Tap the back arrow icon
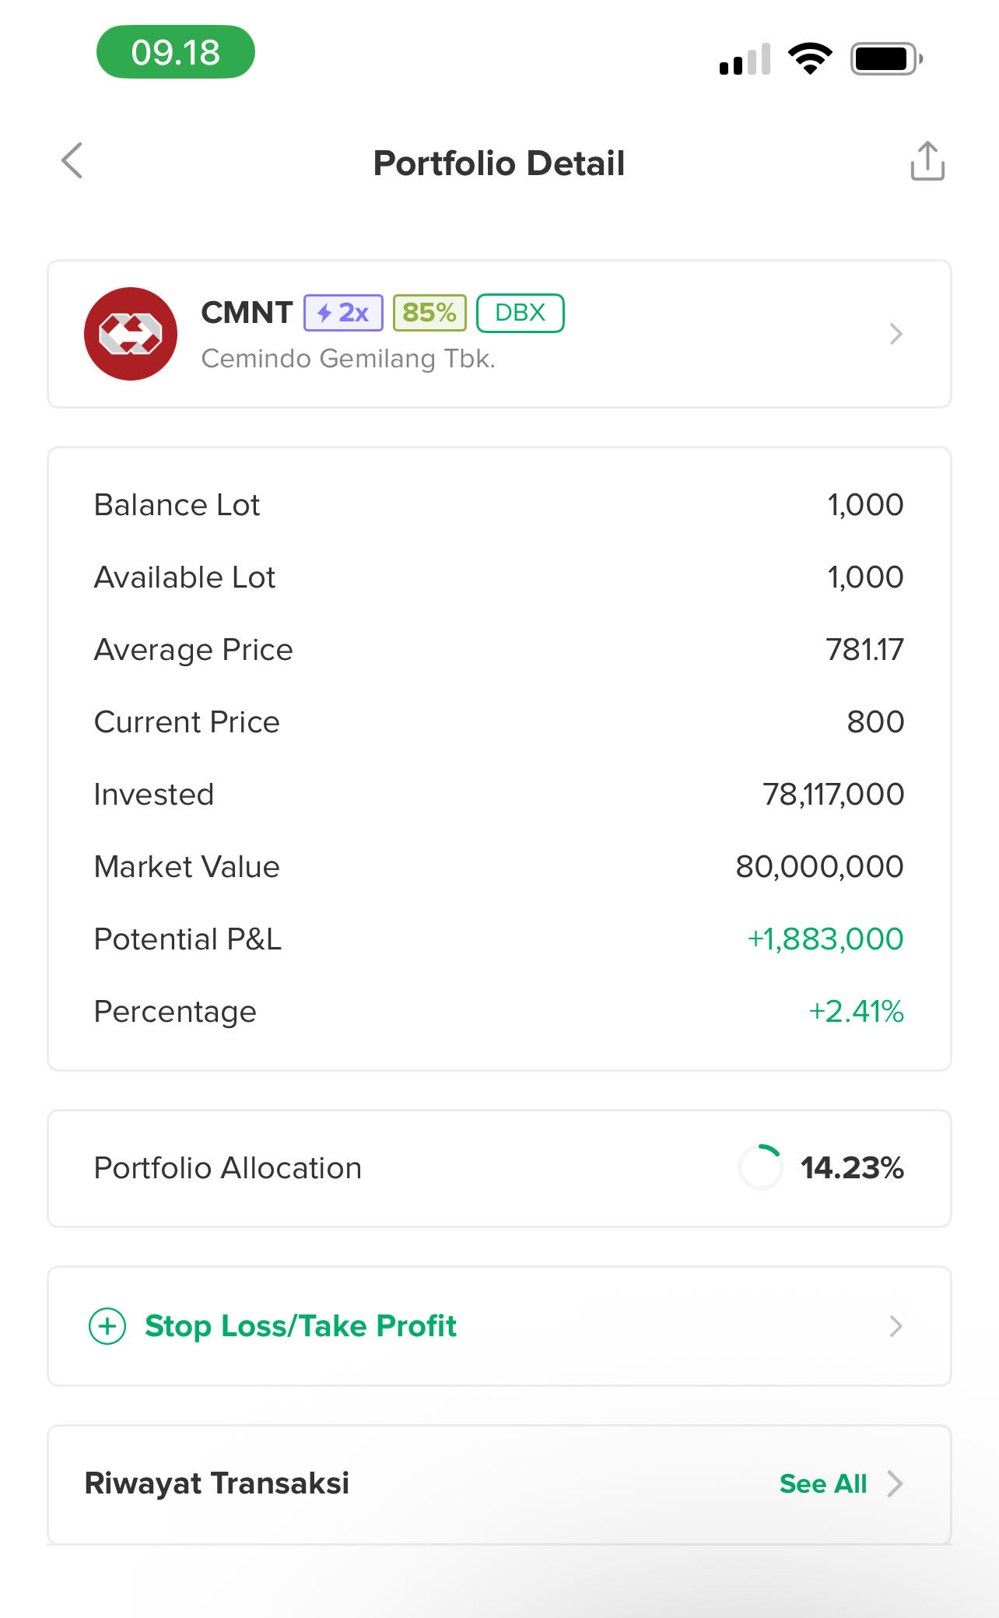This screenshot has width=999, height=1618. point(72,161)
